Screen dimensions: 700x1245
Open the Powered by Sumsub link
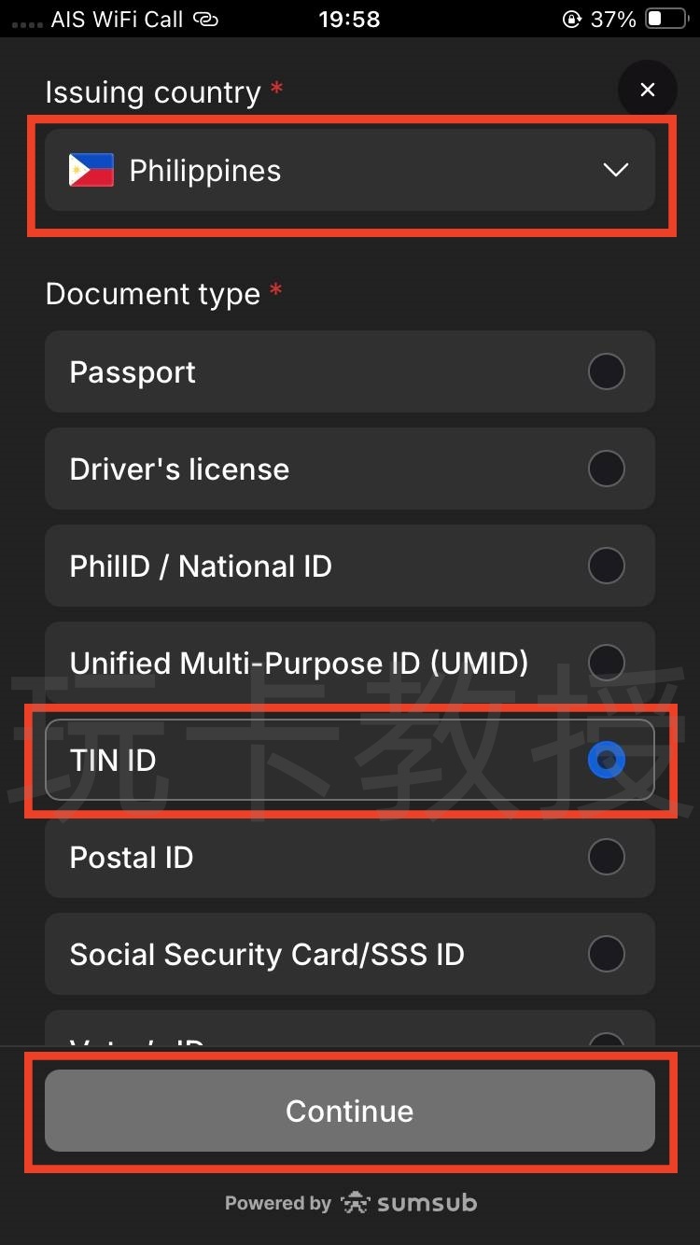click(350, 1203)
